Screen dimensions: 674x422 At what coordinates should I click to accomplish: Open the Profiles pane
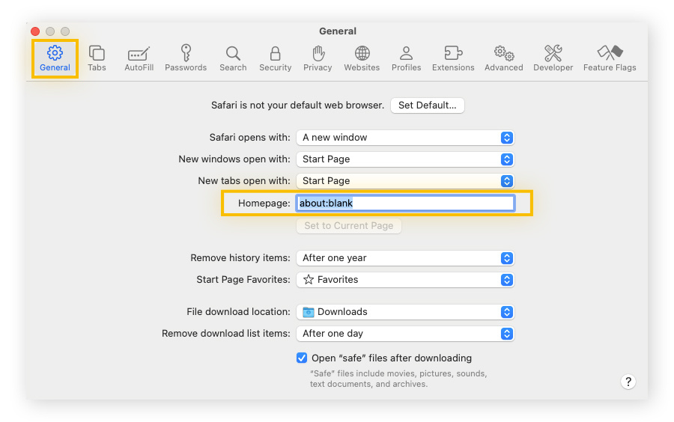406,58
